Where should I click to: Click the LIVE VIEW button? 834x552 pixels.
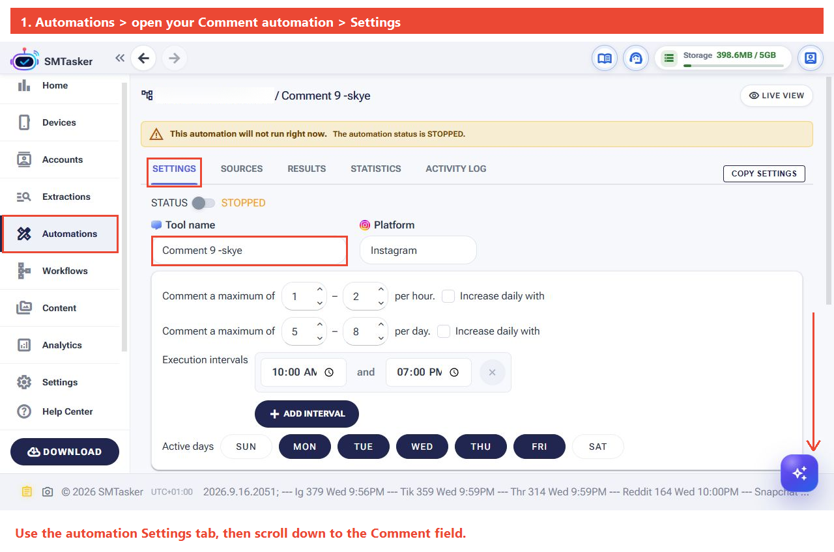(777, 96)
